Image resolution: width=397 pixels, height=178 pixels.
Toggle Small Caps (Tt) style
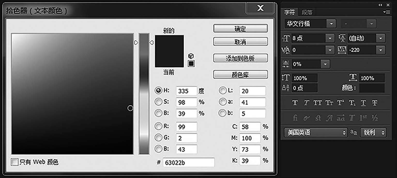coord(329,103)
